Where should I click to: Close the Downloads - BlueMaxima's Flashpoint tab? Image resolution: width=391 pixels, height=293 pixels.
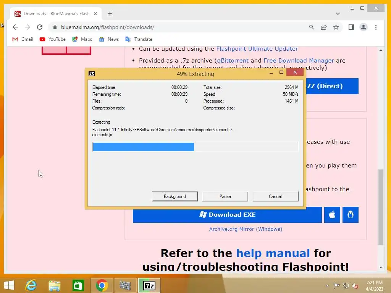tap(95, 14)
